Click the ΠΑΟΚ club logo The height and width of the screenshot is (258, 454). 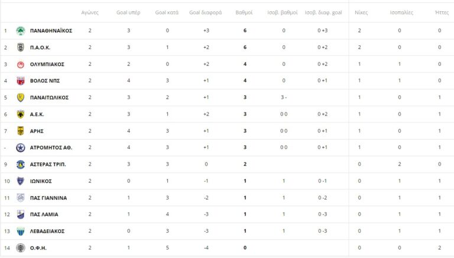coord(20,47)
